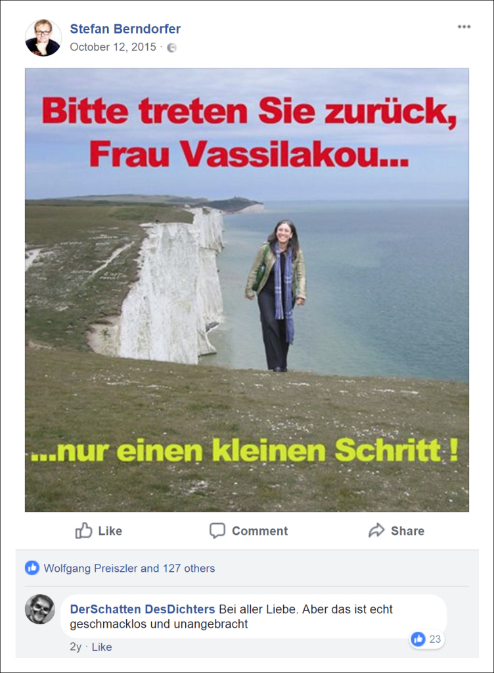
Task: Click the like count badge showing 23
Action: (427, 639)
